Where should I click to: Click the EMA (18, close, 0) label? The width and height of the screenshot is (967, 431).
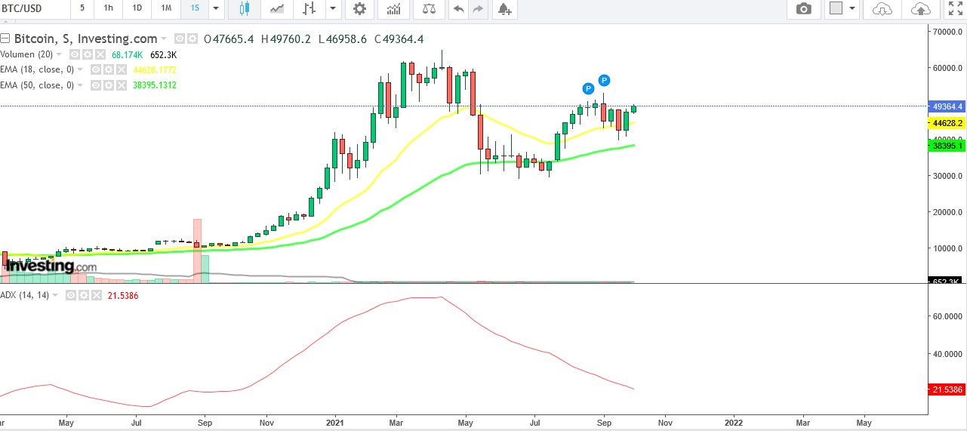37,69
